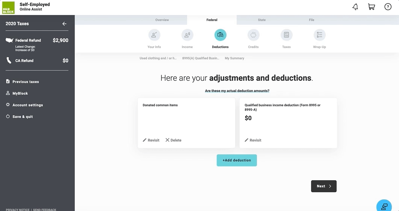Open the notifications bell icon
This screenshot has width=399, height=211.
[x=355, y=7]
